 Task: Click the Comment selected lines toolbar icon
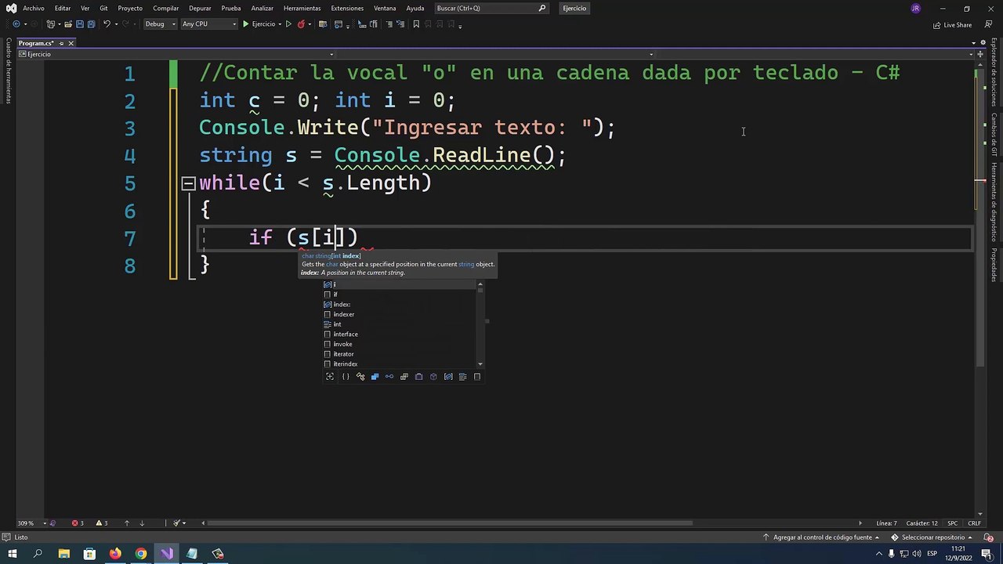389,24
